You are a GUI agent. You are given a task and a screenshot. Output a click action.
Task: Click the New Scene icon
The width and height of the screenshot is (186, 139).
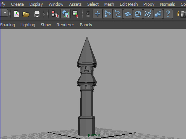(x=17, y=14)
